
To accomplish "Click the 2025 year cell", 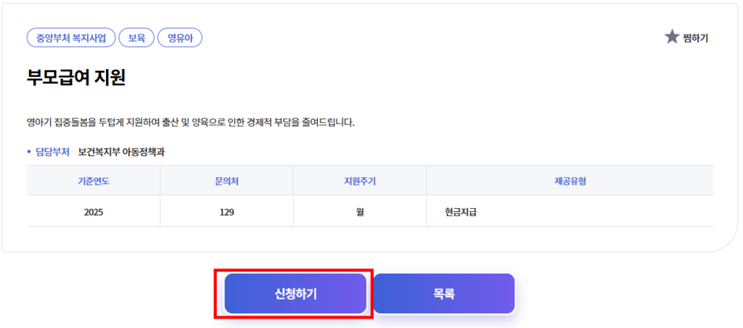I will (x=94, y=213).
